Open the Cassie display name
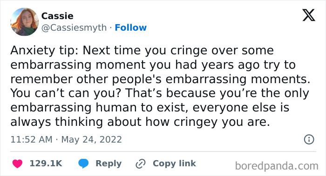 coord(57,16)
